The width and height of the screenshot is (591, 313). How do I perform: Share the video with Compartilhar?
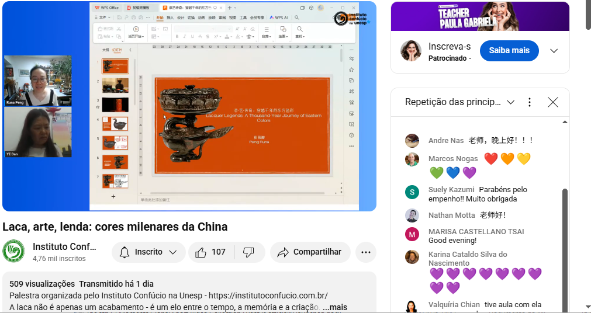click(x=310, y=252)
